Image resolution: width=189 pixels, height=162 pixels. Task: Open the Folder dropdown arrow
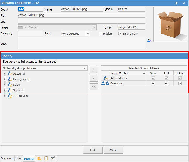[x=94, y=27]
